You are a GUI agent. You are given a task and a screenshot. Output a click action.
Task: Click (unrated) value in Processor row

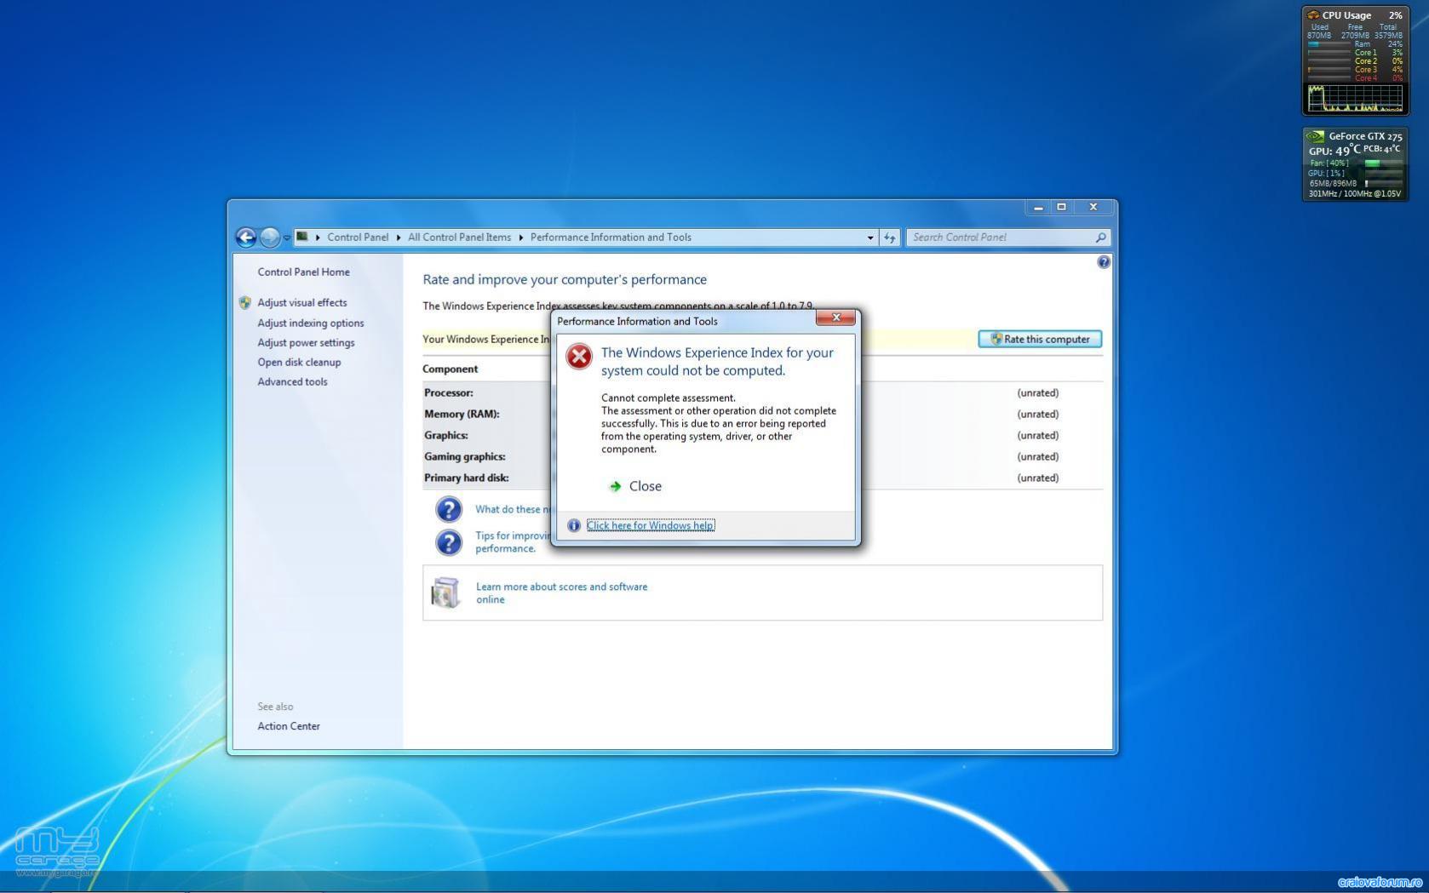pyautogui.click(x=1037, y=393)
